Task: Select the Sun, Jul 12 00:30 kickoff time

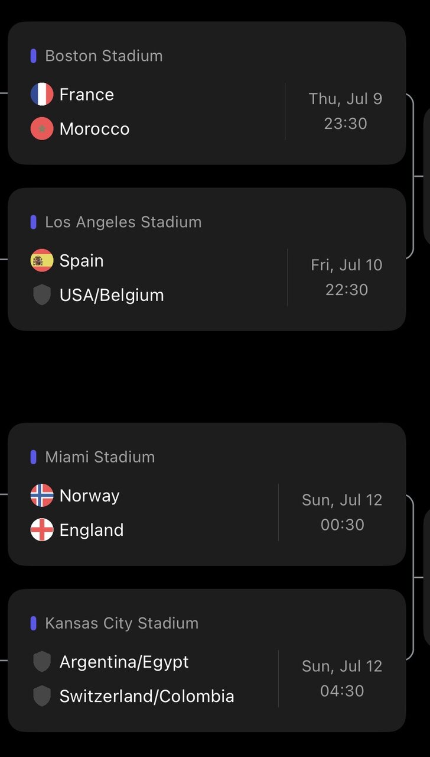Action: click(342, 512)
